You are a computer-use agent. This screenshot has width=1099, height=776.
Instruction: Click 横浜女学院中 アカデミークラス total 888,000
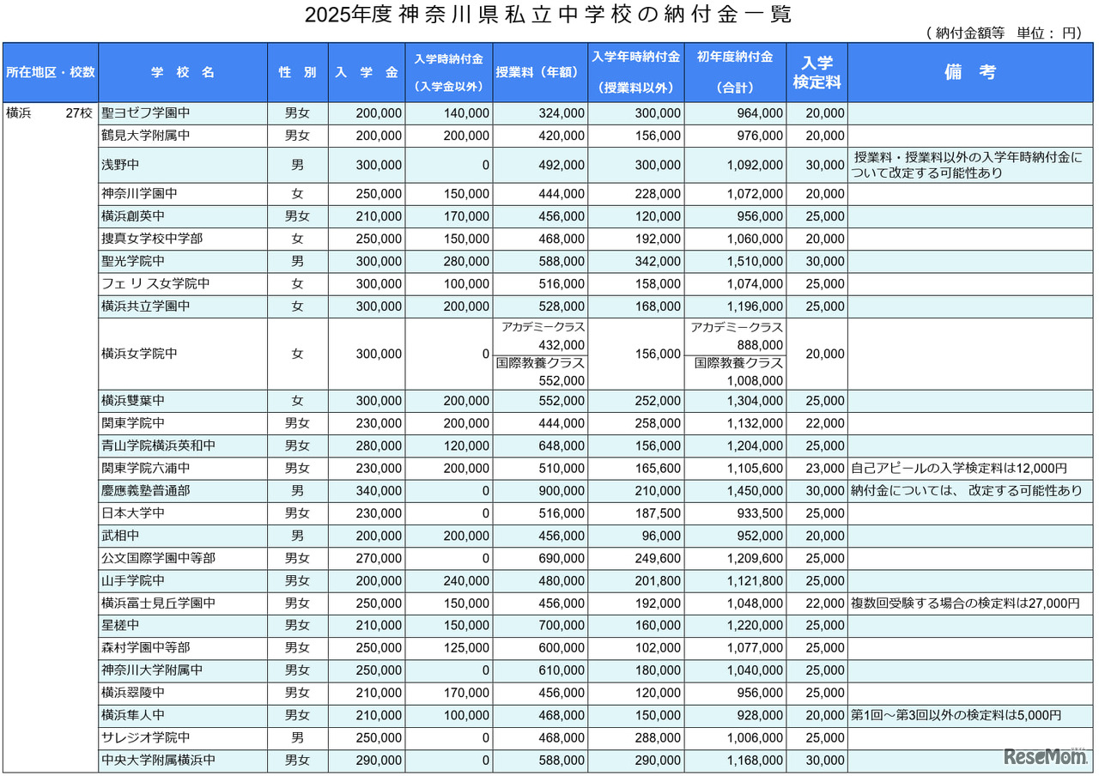pyautogui.click(x=760, y=345)
